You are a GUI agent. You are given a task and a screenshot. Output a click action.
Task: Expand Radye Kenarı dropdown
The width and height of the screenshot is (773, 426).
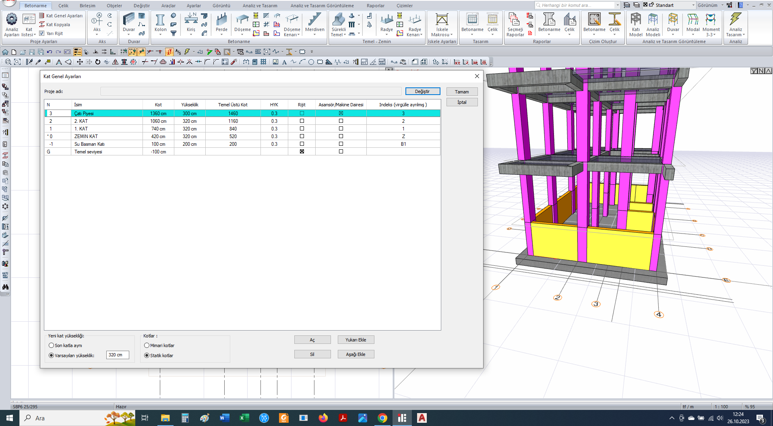(422, 35)
